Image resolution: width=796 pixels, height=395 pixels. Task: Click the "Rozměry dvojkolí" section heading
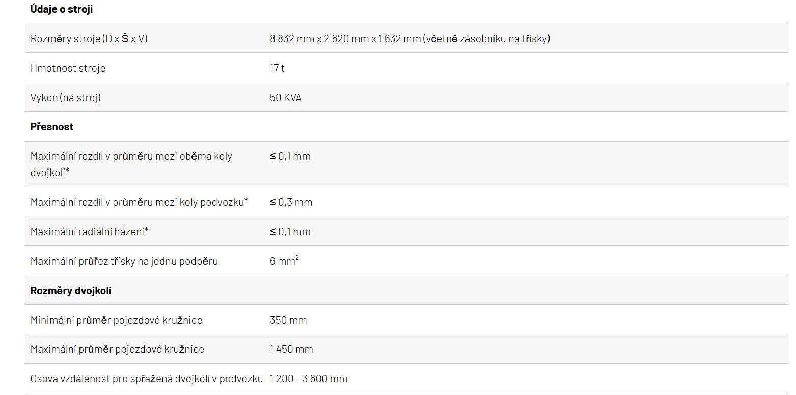coord(71,291)
